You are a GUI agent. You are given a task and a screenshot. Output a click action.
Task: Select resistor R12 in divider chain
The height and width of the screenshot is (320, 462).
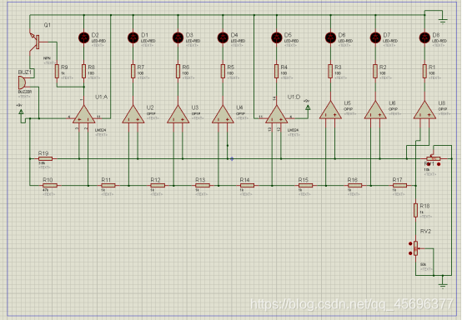pyautogui.click(x=158, y=186)
